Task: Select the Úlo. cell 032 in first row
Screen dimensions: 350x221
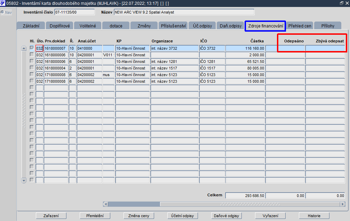Action: pos(39,48)
